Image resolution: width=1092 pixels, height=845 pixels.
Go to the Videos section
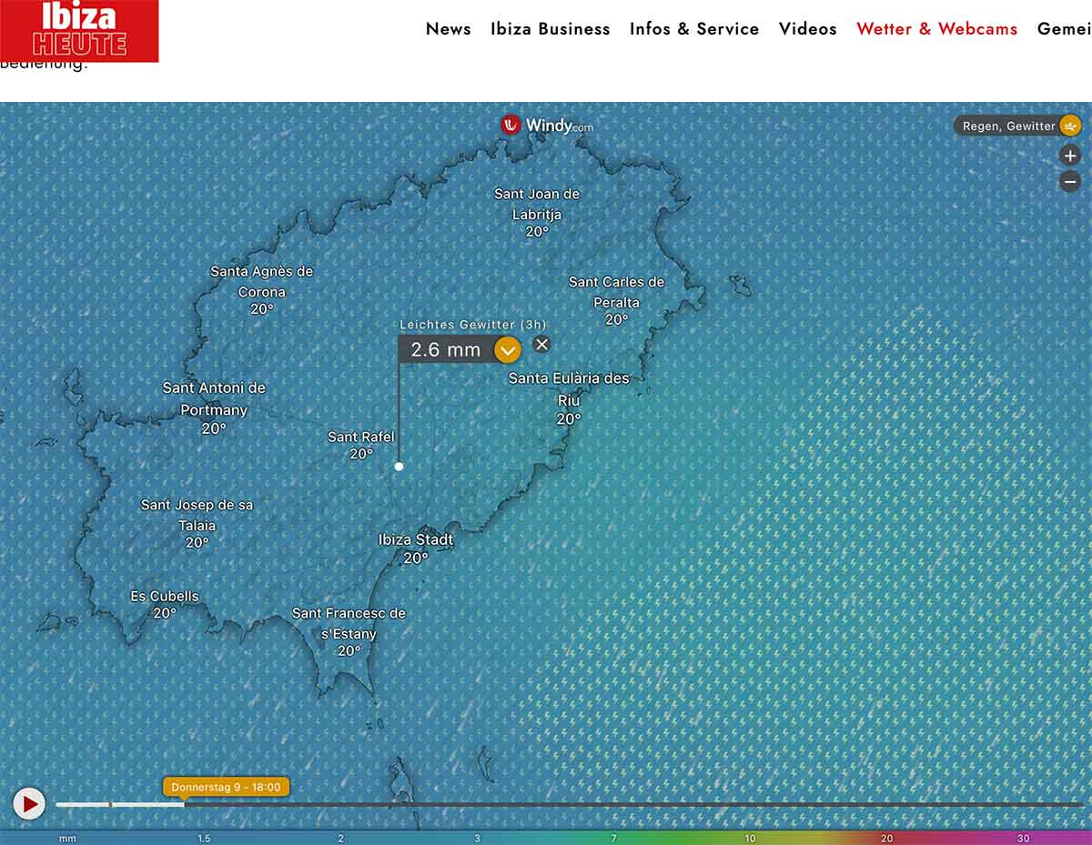(x=807, y=29)
